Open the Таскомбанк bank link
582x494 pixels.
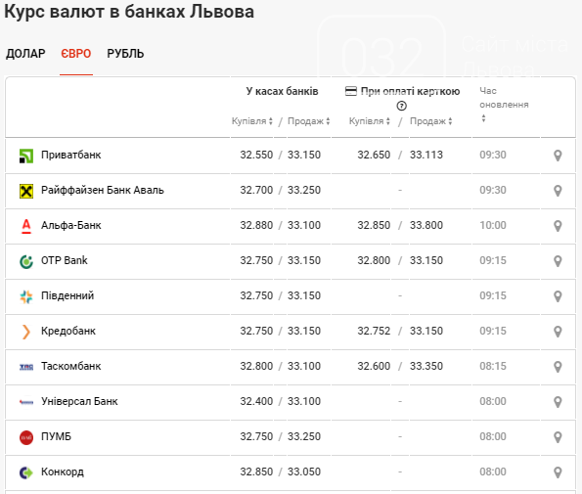point(70,366)
